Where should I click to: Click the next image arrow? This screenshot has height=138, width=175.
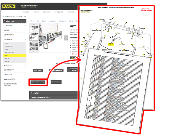pos(66,38)
